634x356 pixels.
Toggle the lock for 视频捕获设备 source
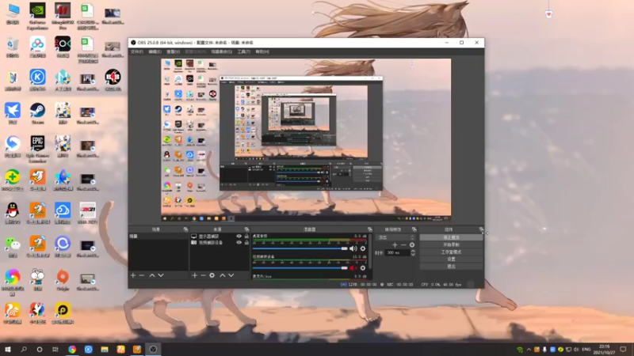coord(246,243)
